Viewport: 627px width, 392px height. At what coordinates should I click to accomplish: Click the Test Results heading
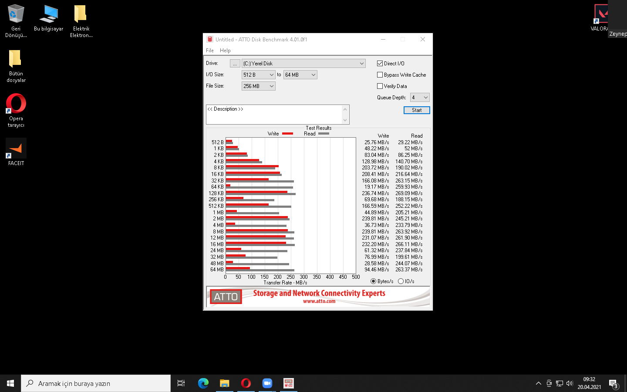pyautogui.click(x=319, y=128)
